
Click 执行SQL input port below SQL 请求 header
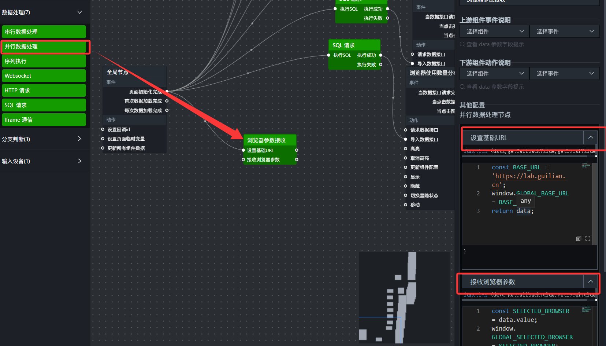[x=329, y=55]
